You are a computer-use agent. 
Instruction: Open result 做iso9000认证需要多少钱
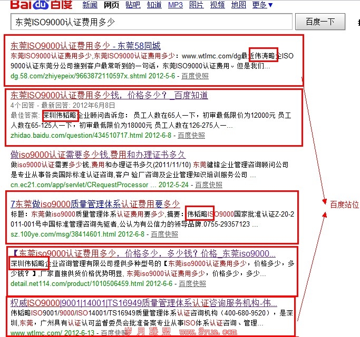98,155
